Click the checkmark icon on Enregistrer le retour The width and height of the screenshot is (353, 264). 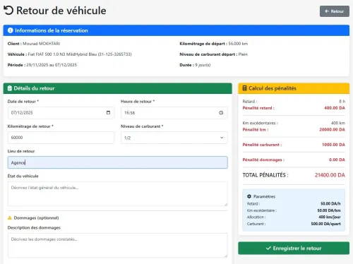coord(268,248)
